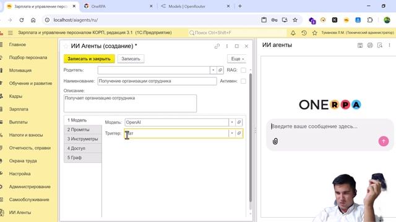This screenshot has width=396, height=222.
Task: Attach a file with the paperclip icon
Action: point(275,141)
